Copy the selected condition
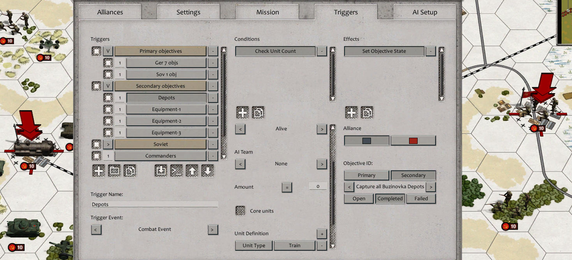Viewport: 572px width, 260px height. click(x=258, y=113)
